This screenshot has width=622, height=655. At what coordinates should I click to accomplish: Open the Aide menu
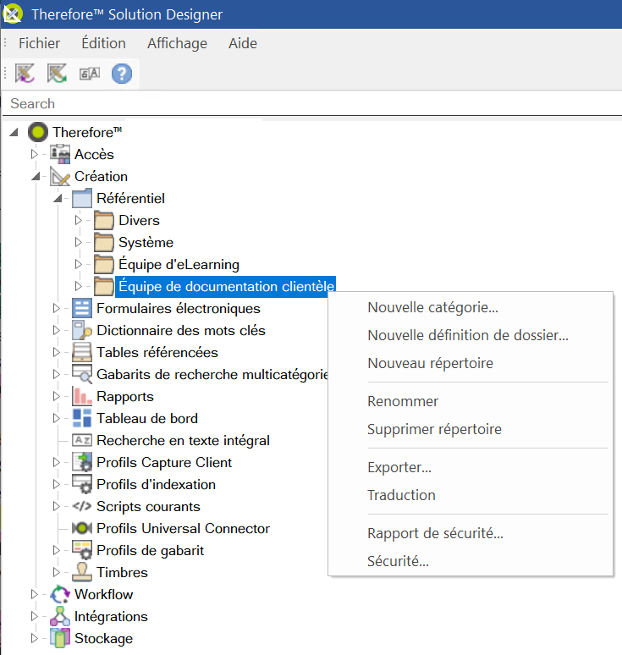pyautogui.click(x=243, y=43)
